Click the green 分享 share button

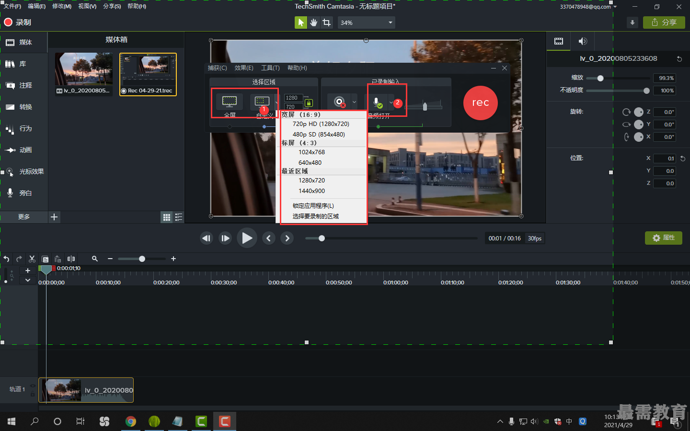664,23
